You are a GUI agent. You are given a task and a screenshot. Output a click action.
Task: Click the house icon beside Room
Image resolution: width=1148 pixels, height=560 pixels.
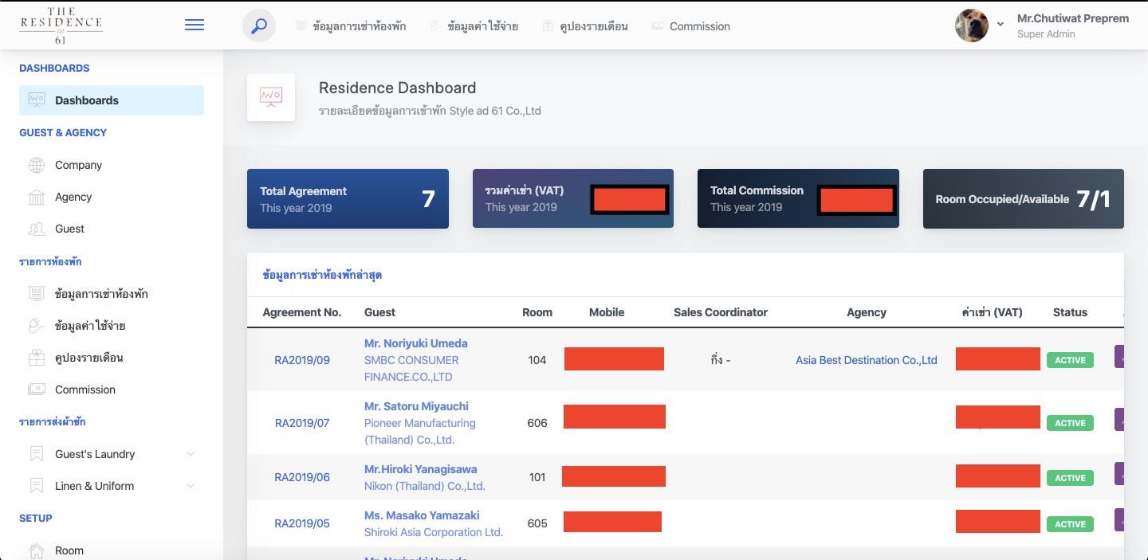click(37, 550)
